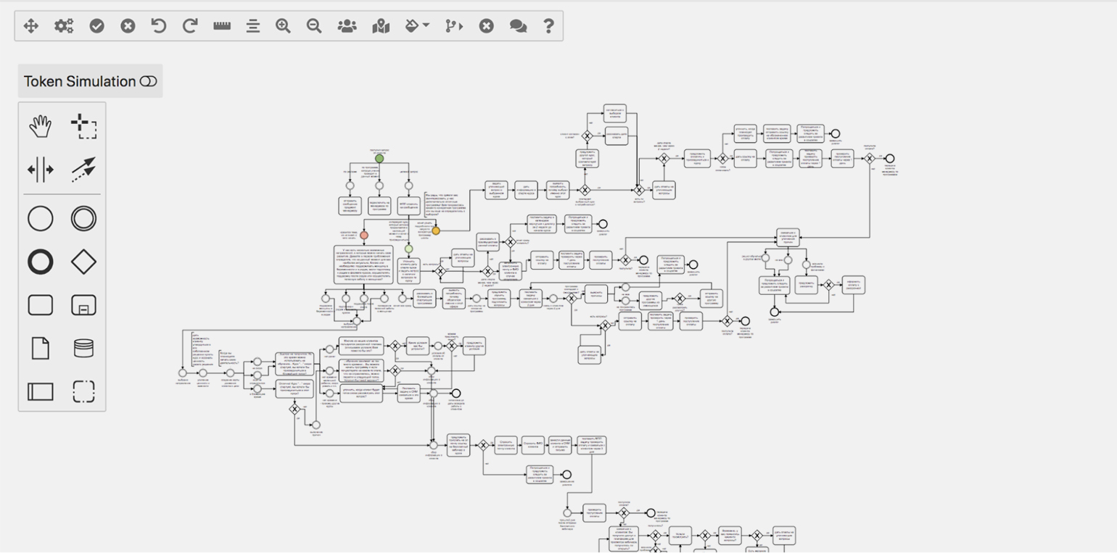The height and width of the screenshot is (553, 1117).
Task: Click the redo arrow in the toolbar
Action: (x=190, y=26)
